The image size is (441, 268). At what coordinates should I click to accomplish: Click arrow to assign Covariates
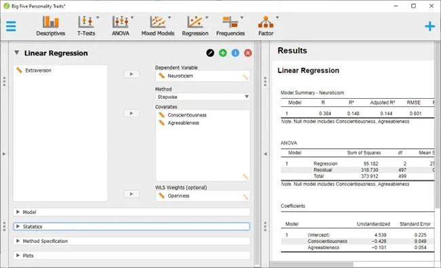(x=132, y=113)
